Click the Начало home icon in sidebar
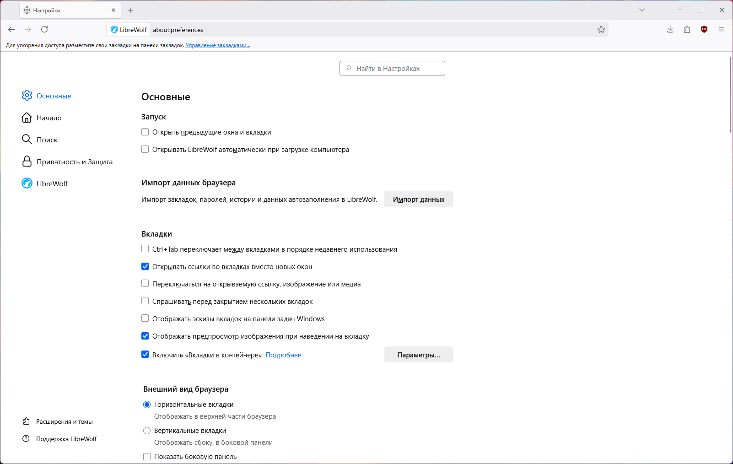The width and height of the screenshot is (733, 464). tap(27, 118)
